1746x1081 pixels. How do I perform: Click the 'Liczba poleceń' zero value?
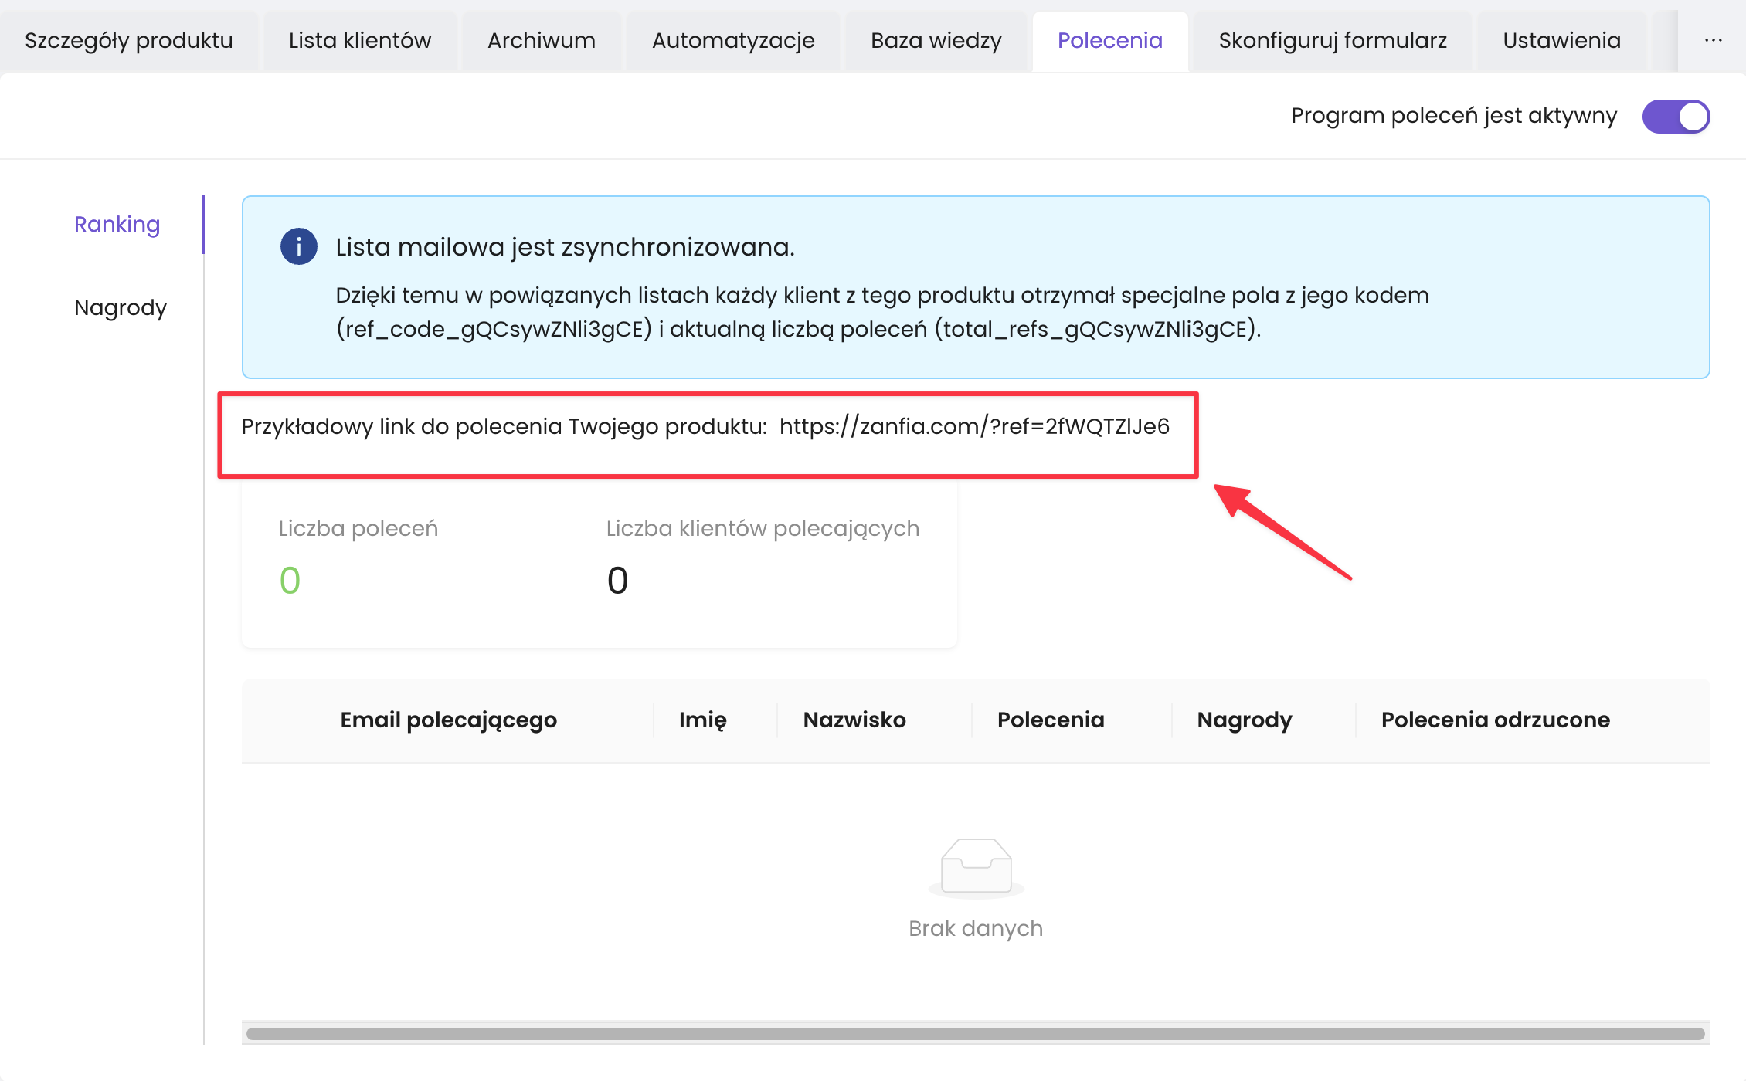click(290, 581)
